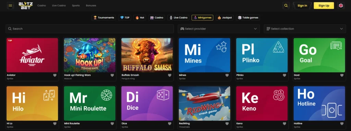Viewport: 351px width, 131px height.
Task: Click the 'Buffalo Smash' title below thumbnail
Action: [130, 75]
